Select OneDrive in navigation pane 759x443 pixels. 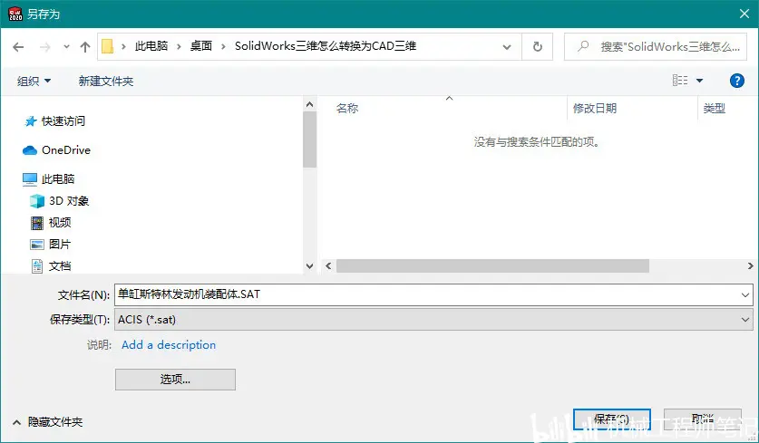tap(66, 149)
